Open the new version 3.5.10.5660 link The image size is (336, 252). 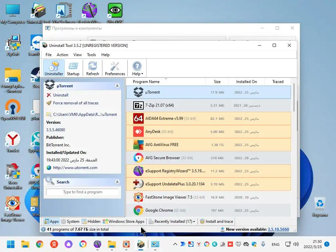tap(278, 229)
